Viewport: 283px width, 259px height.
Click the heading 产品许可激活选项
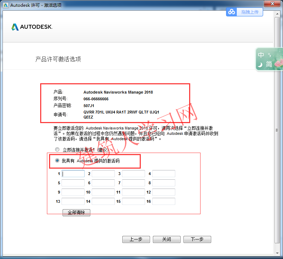[58, 59]
